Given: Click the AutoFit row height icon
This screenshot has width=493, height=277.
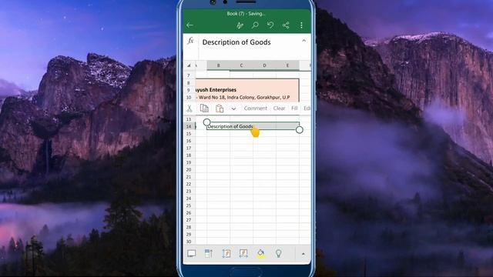Looking at the screenshot, I should point(226,253).
